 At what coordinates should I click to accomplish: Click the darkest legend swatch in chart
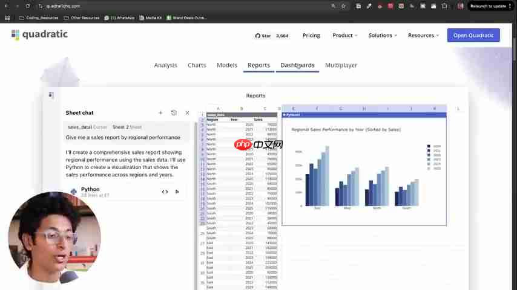[x=429, y=146]
